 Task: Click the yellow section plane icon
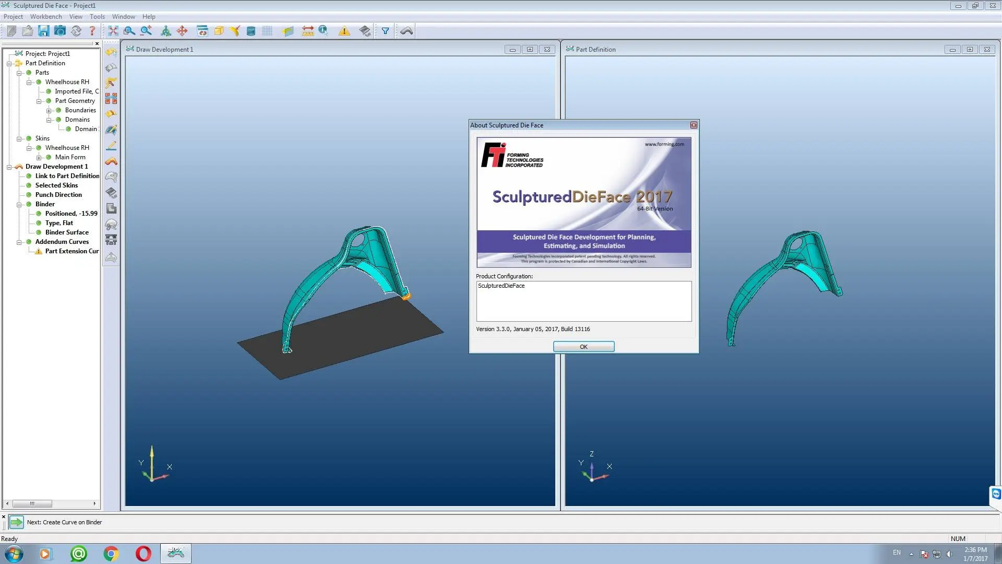point(288,31)
